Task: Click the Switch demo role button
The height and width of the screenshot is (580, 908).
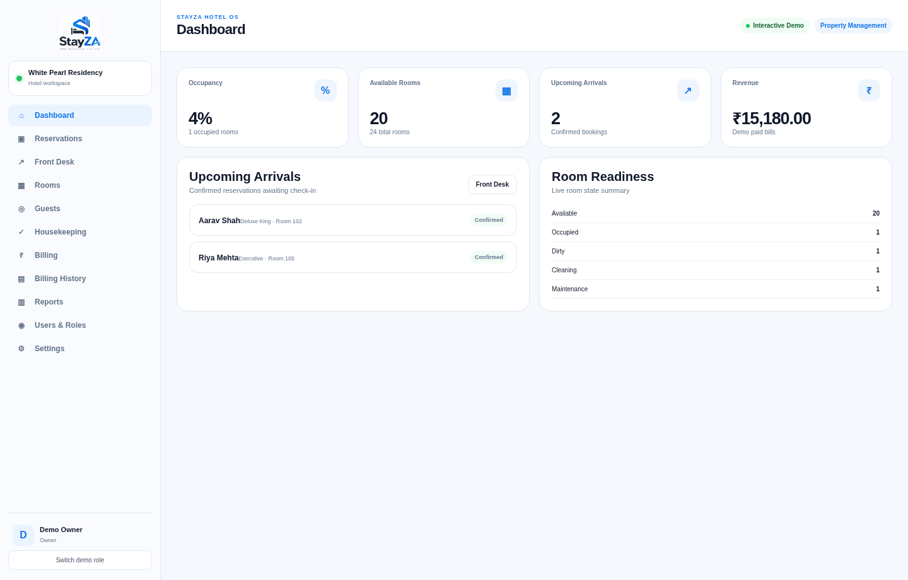Action: pyautogui.click(x=80, y=560)
